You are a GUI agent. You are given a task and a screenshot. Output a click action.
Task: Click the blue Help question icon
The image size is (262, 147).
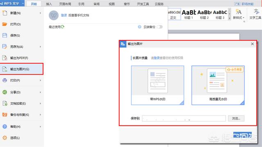[x=5, y=127]
